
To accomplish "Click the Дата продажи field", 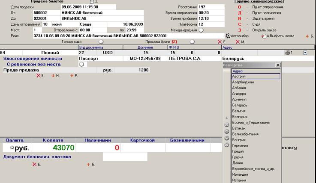I will click(88, 7).
